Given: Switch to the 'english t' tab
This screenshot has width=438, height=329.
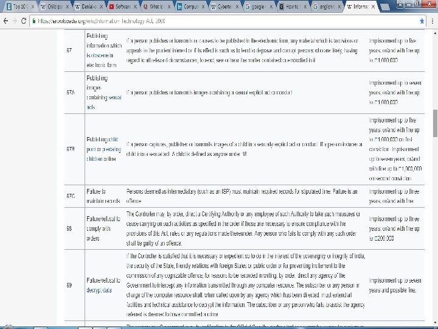Looking at the screenshot, I should click(325, 7).
